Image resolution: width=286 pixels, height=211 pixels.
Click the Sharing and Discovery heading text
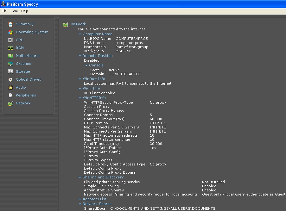[x=103, y=177]
